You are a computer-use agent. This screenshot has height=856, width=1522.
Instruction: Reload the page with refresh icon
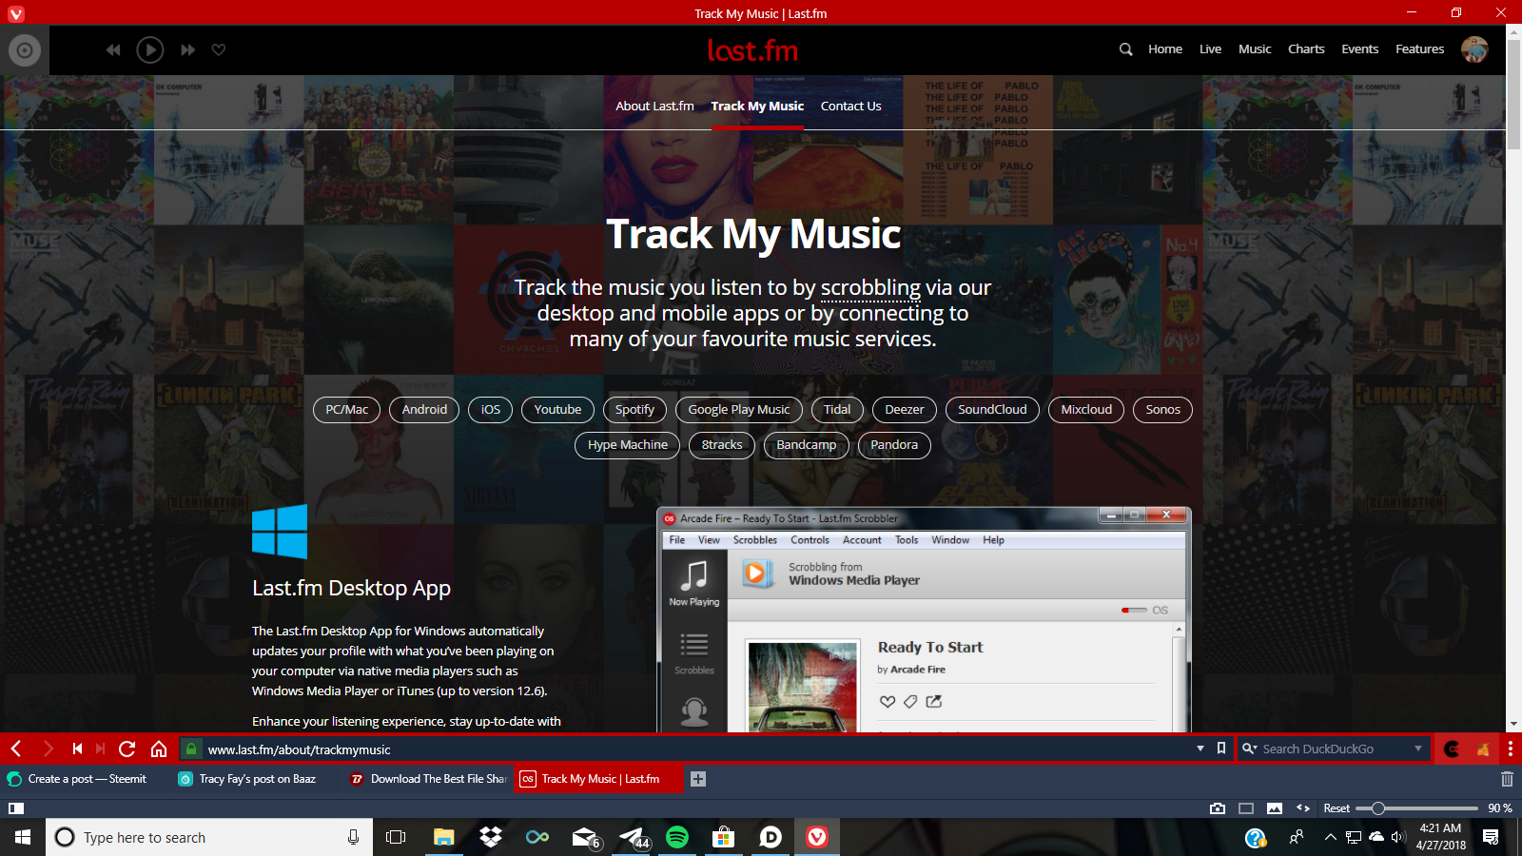tap(127, 749)
